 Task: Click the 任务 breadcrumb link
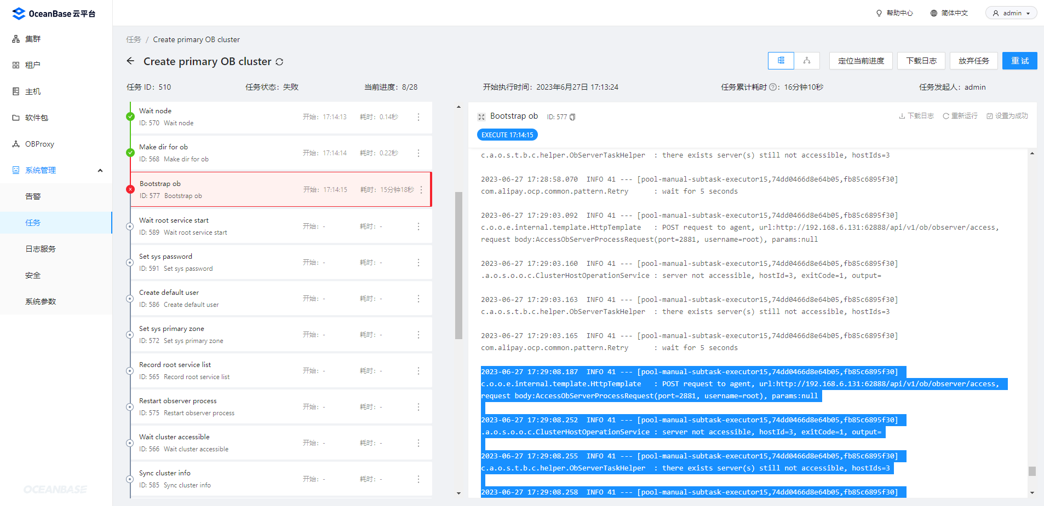[134, 39]
